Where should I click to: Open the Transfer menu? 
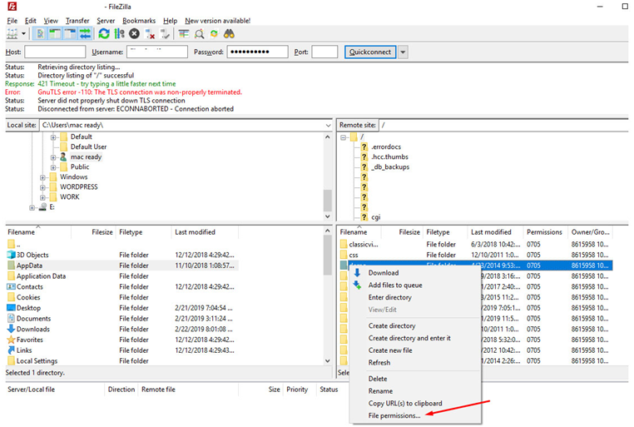pos(77,21)
